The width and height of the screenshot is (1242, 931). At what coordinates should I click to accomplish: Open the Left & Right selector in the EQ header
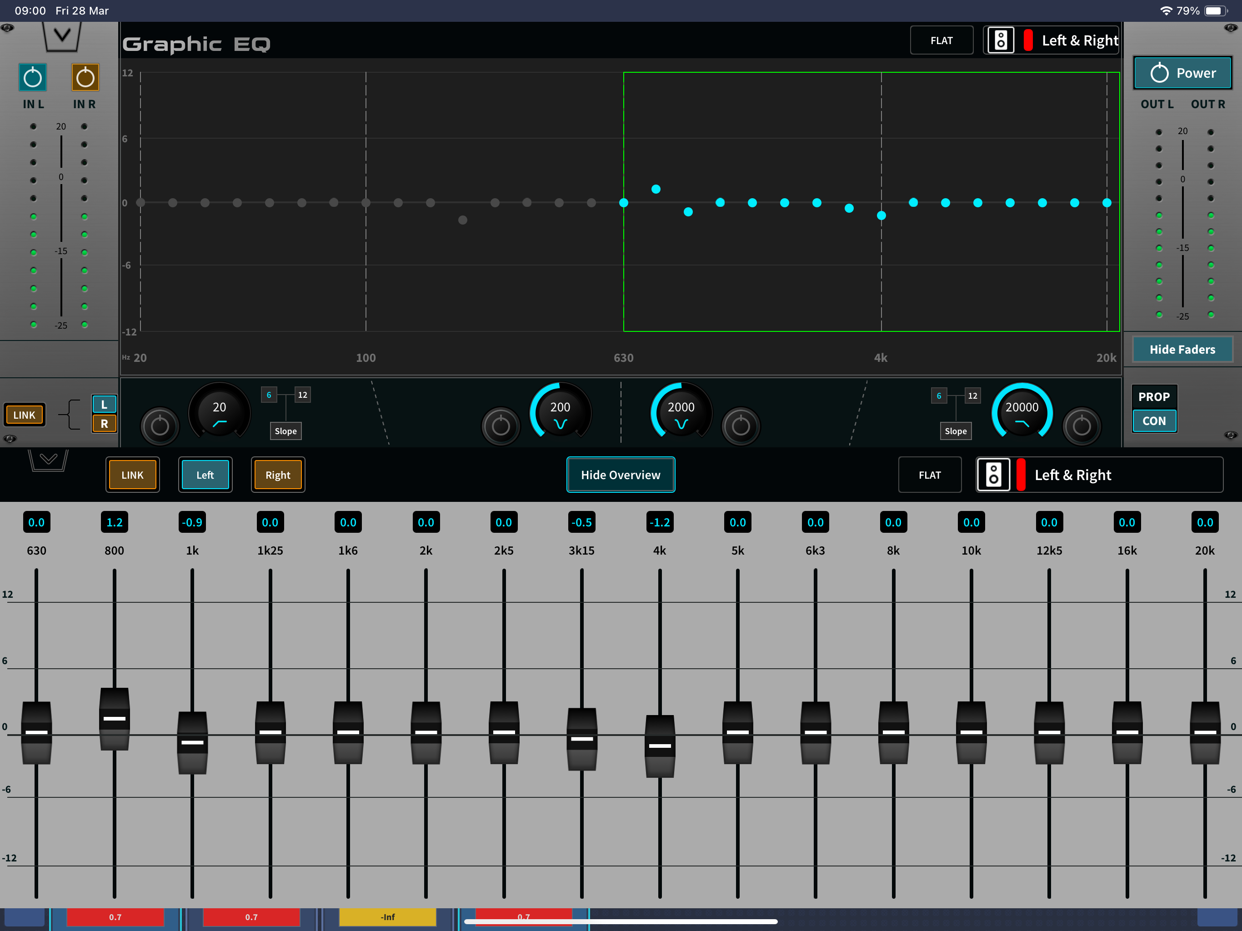(1051, 40)
